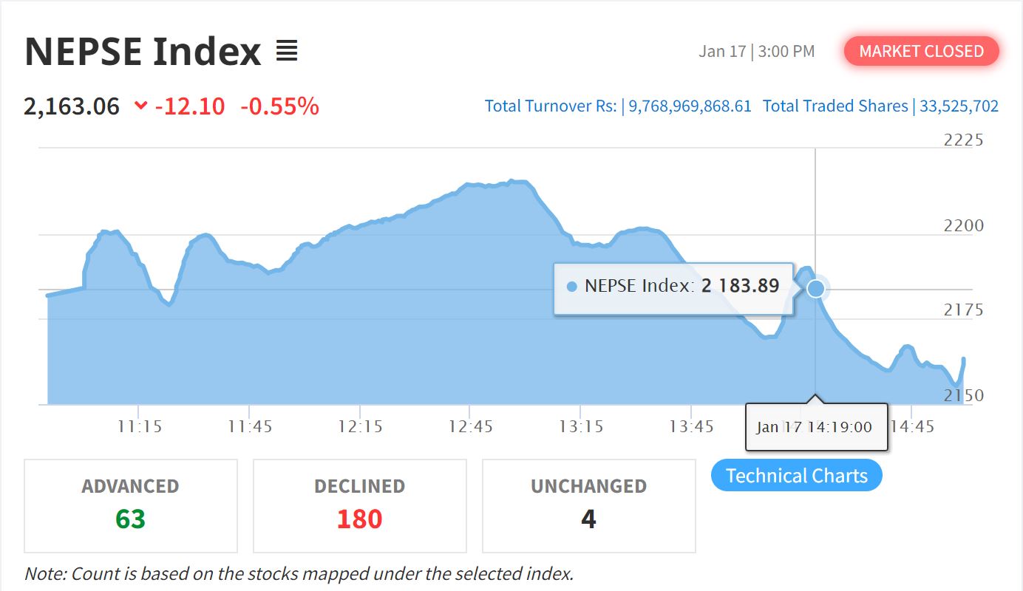Click the blue dot in NEPSE tooltip
The image size is (1023, 591).
[571, 287]
